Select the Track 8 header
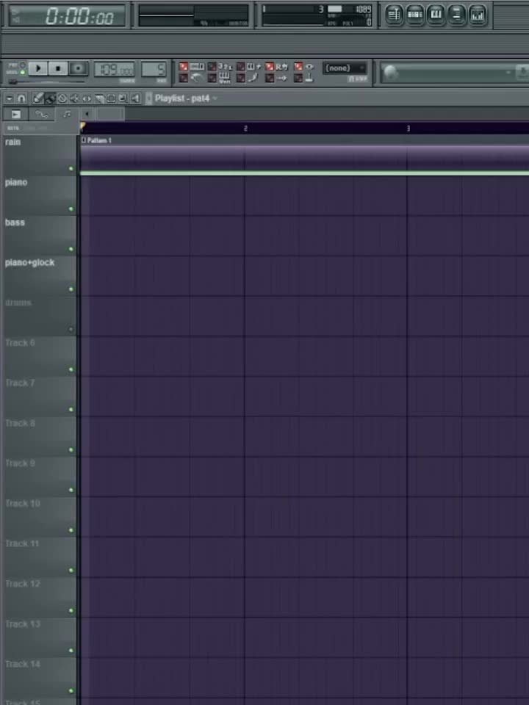Image resolution: width=529 pixels, height=705 pixels. click(40, 436)
